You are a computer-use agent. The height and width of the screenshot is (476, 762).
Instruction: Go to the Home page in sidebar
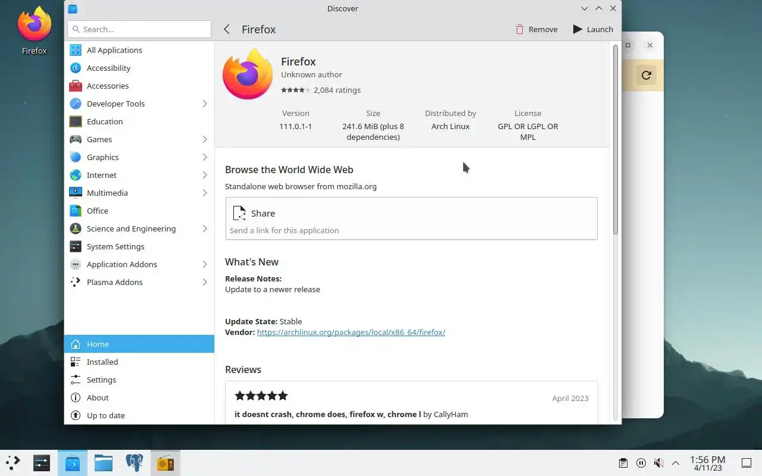click(139, 344)
